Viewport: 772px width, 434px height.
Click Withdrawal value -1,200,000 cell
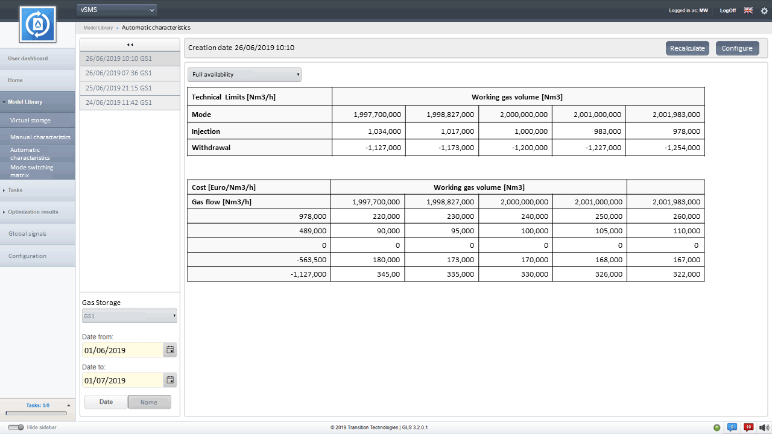coord(515,148)
